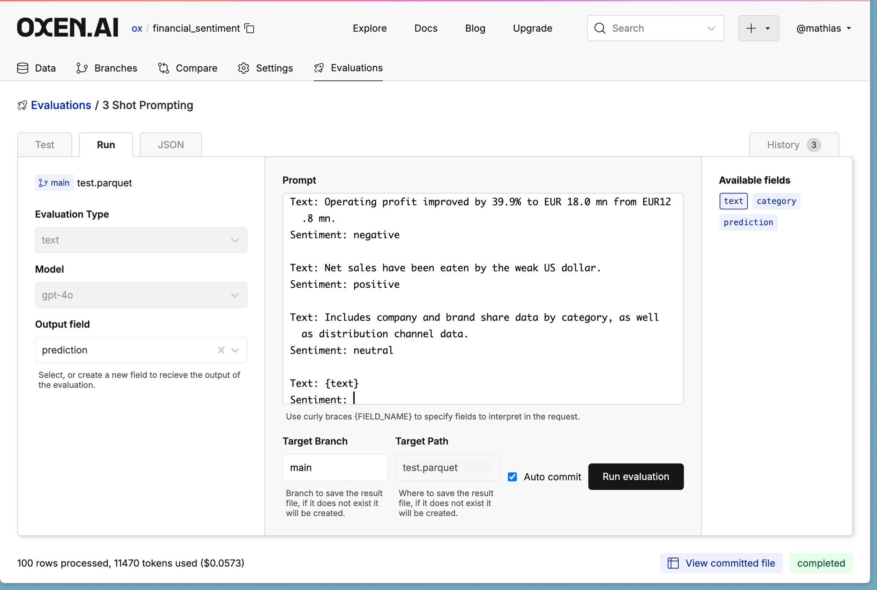Expand the Evaluation Type dropdown
877x590 pixels.
pos(141,240)
